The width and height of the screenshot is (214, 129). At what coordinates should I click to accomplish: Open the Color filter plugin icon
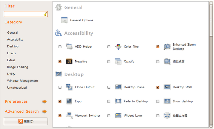tap(118, 47)
